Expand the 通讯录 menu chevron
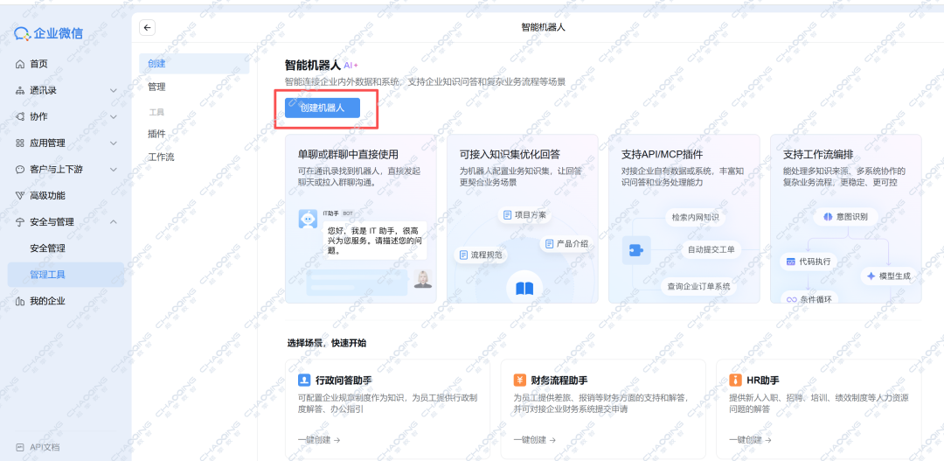944x461 pixels. [113, 91]
